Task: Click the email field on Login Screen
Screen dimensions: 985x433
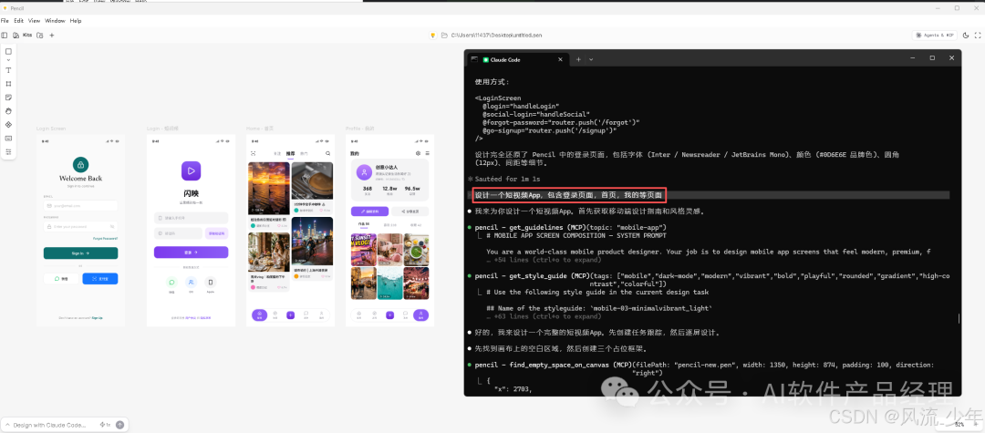Action: coord(80,205)
